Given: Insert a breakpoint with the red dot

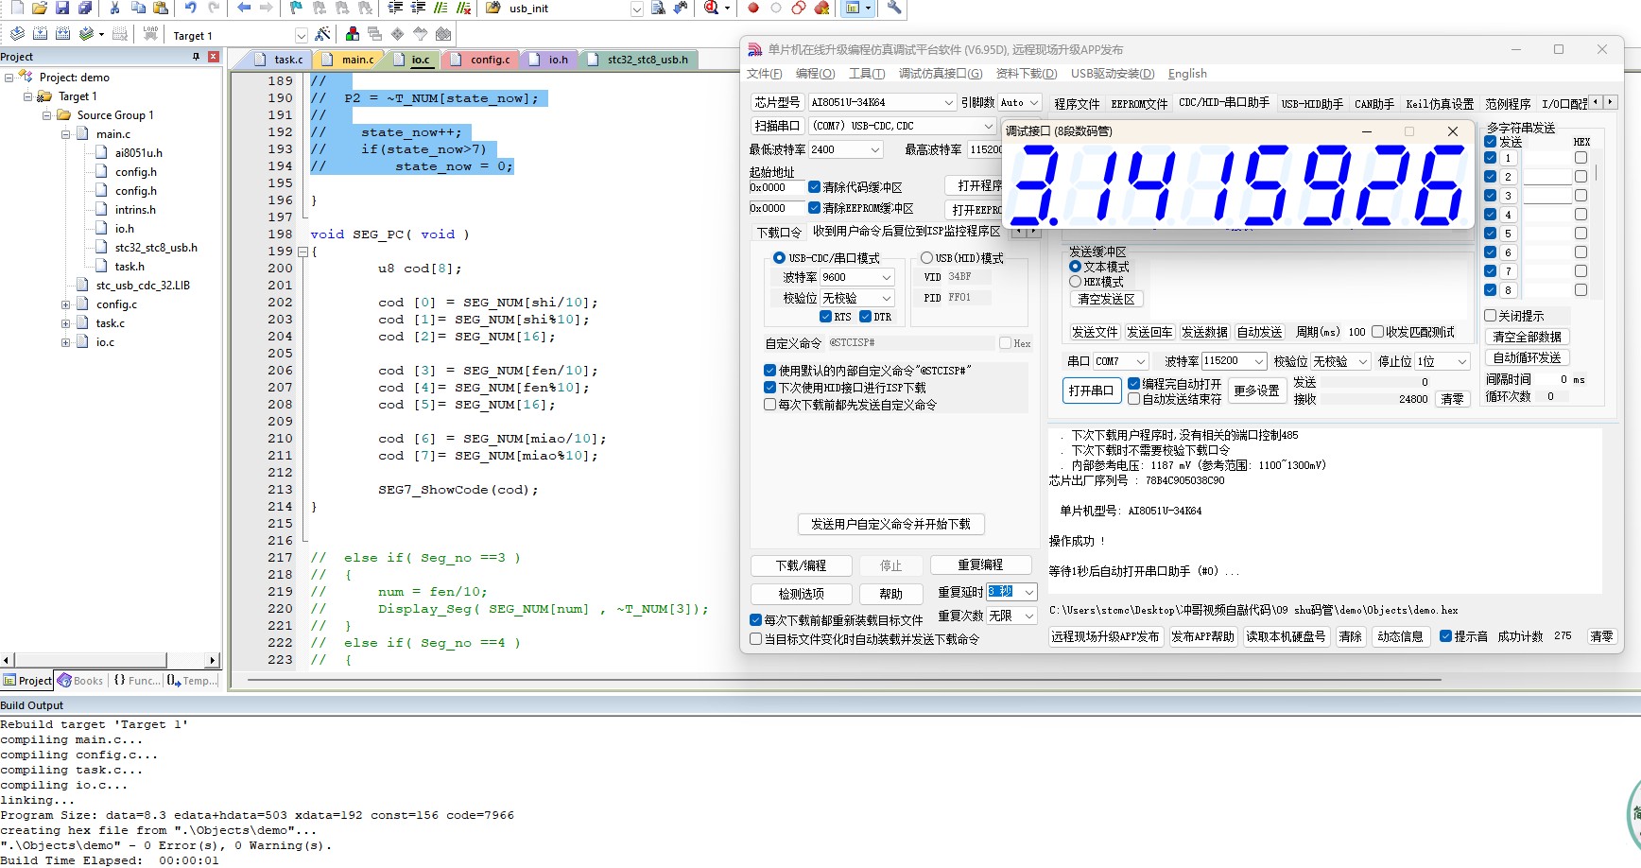Looking at the screenshot, I should coord(753,8).
